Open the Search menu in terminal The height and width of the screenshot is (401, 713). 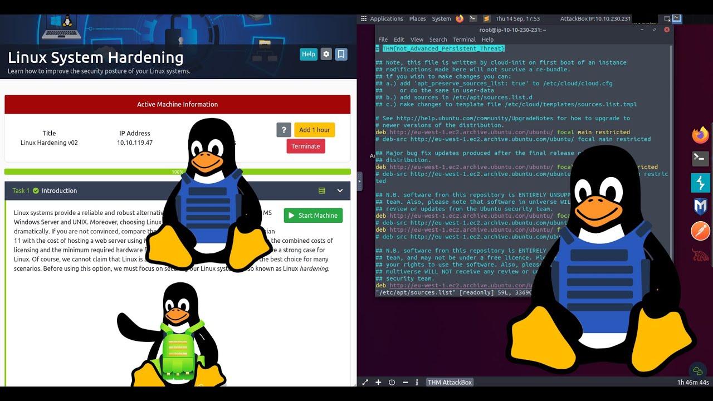point(438,40)
